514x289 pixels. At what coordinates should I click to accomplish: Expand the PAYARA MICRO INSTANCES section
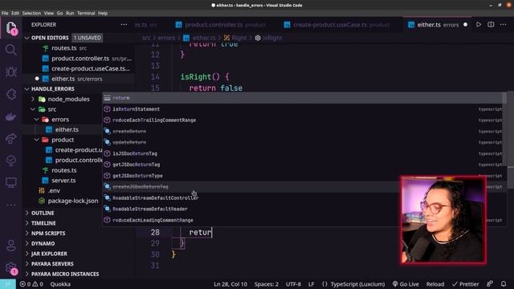tap(65, 274)
